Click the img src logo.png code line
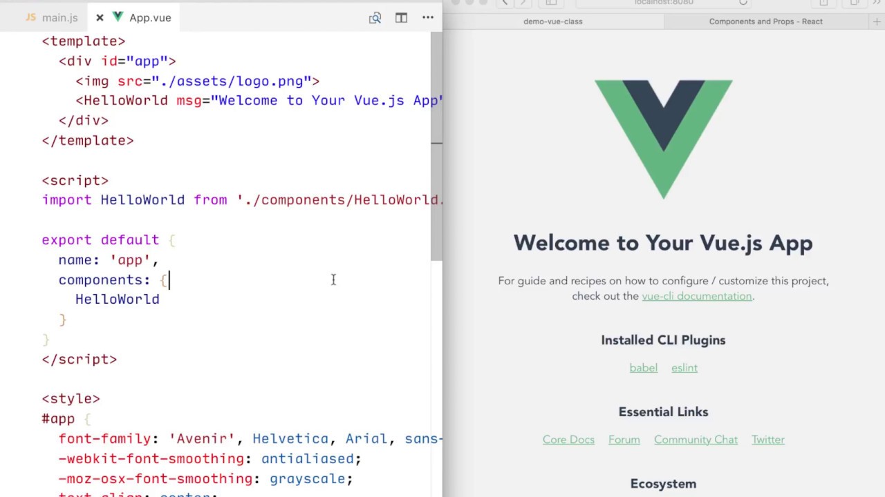The width and height of the screenshot is (885, 497). (197, 81)
